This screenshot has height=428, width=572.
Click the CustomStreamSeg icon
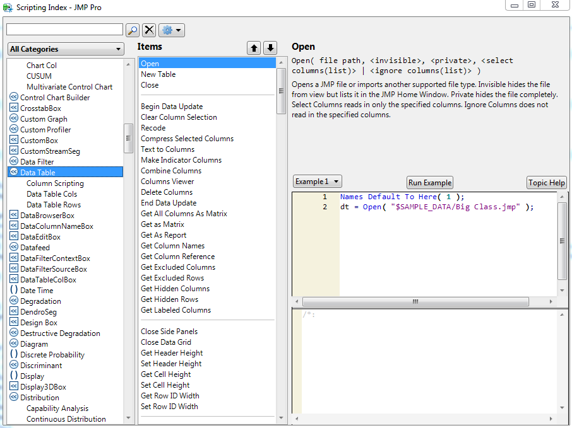point(14,151)
